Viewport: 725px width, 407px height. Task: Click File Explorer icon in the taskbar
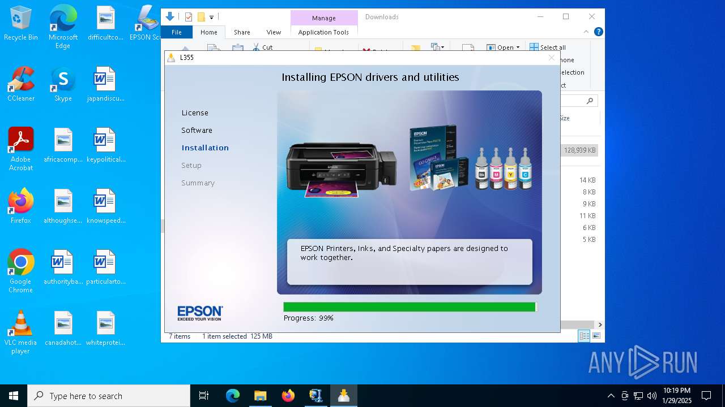260,396
